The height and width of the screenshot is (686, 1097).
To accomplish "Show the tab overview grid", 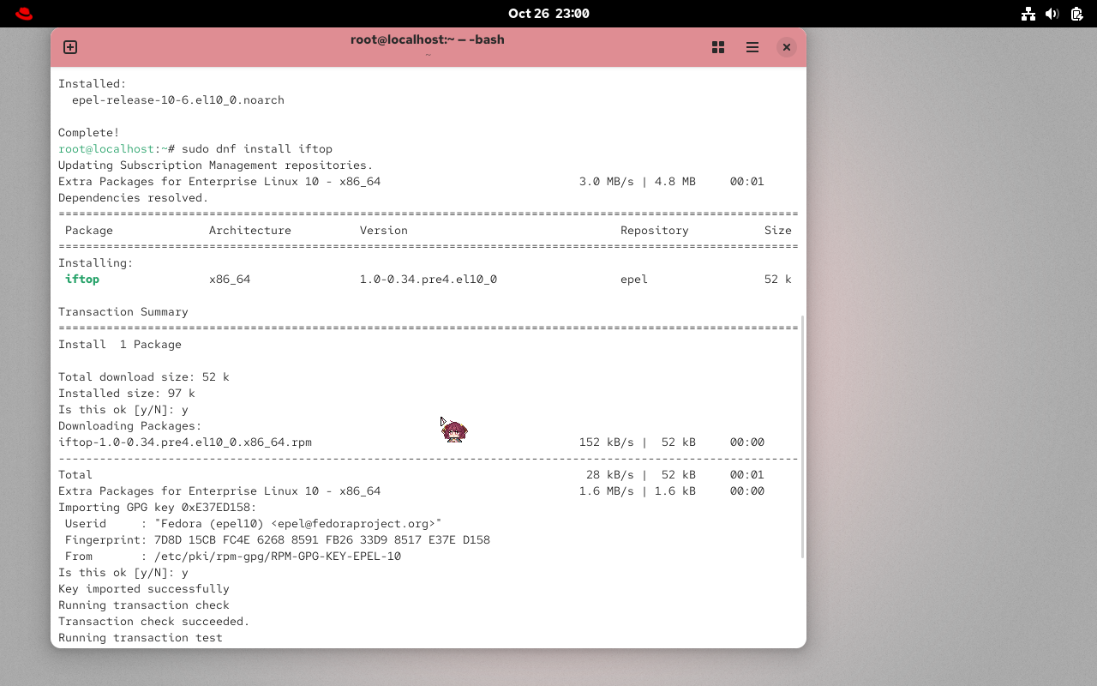I will tap(717, 47).
